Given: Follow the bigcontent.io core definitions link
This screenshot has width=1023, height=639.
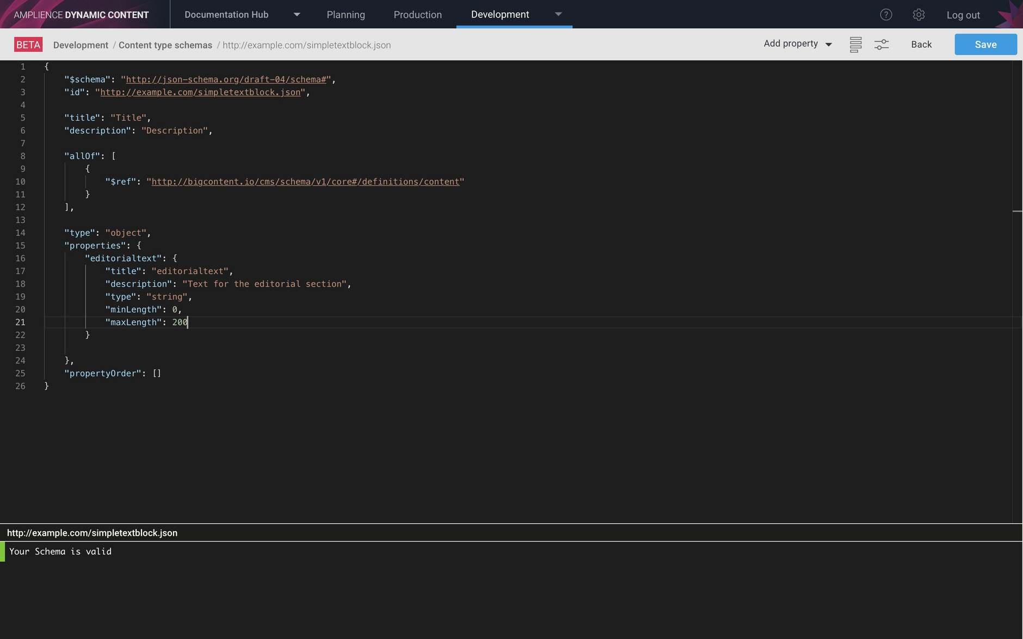Looking at the screenshot, I should [x=304, y=182].
